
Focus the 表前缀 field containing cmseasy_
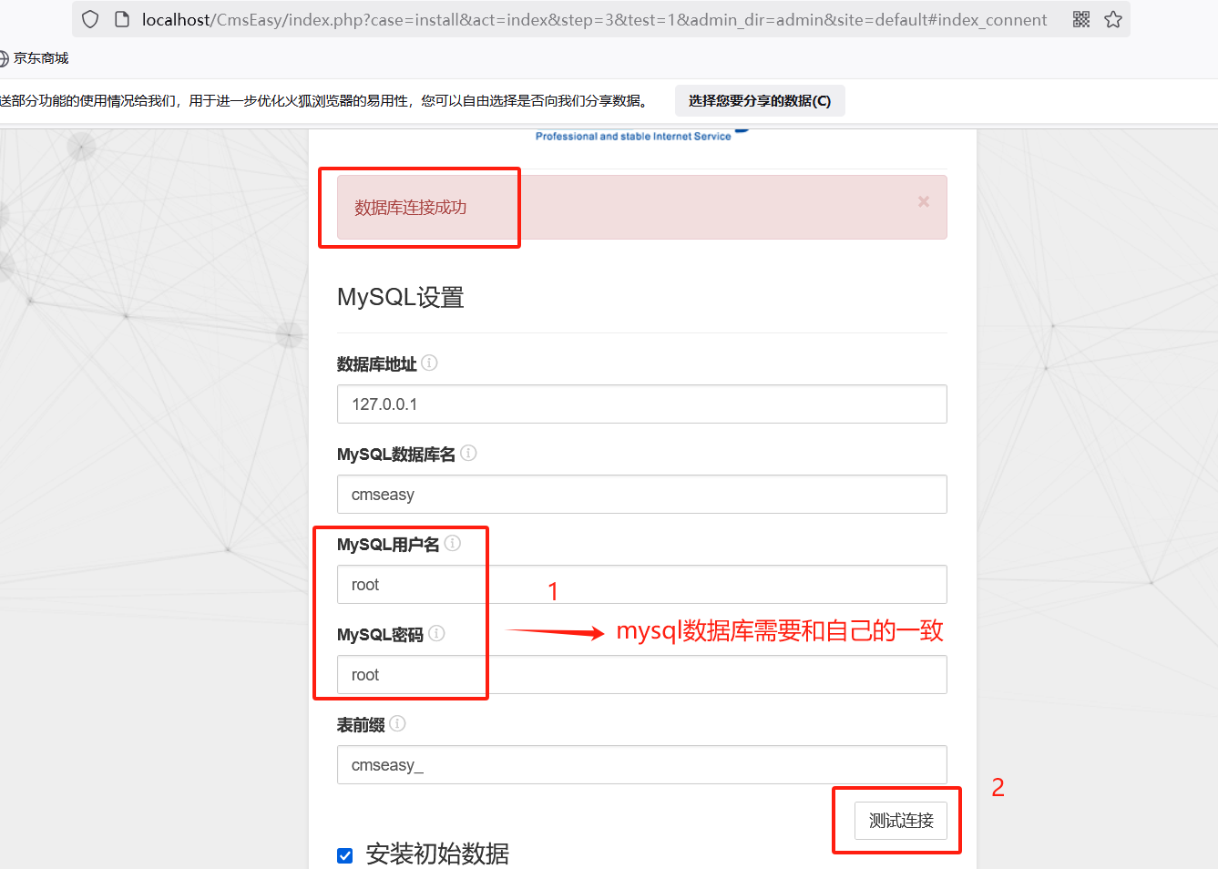click(x=641, y=764)
